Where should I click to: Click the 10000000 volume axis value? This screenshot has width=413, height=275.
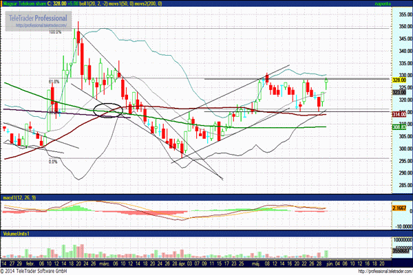(x=403, y=240)
